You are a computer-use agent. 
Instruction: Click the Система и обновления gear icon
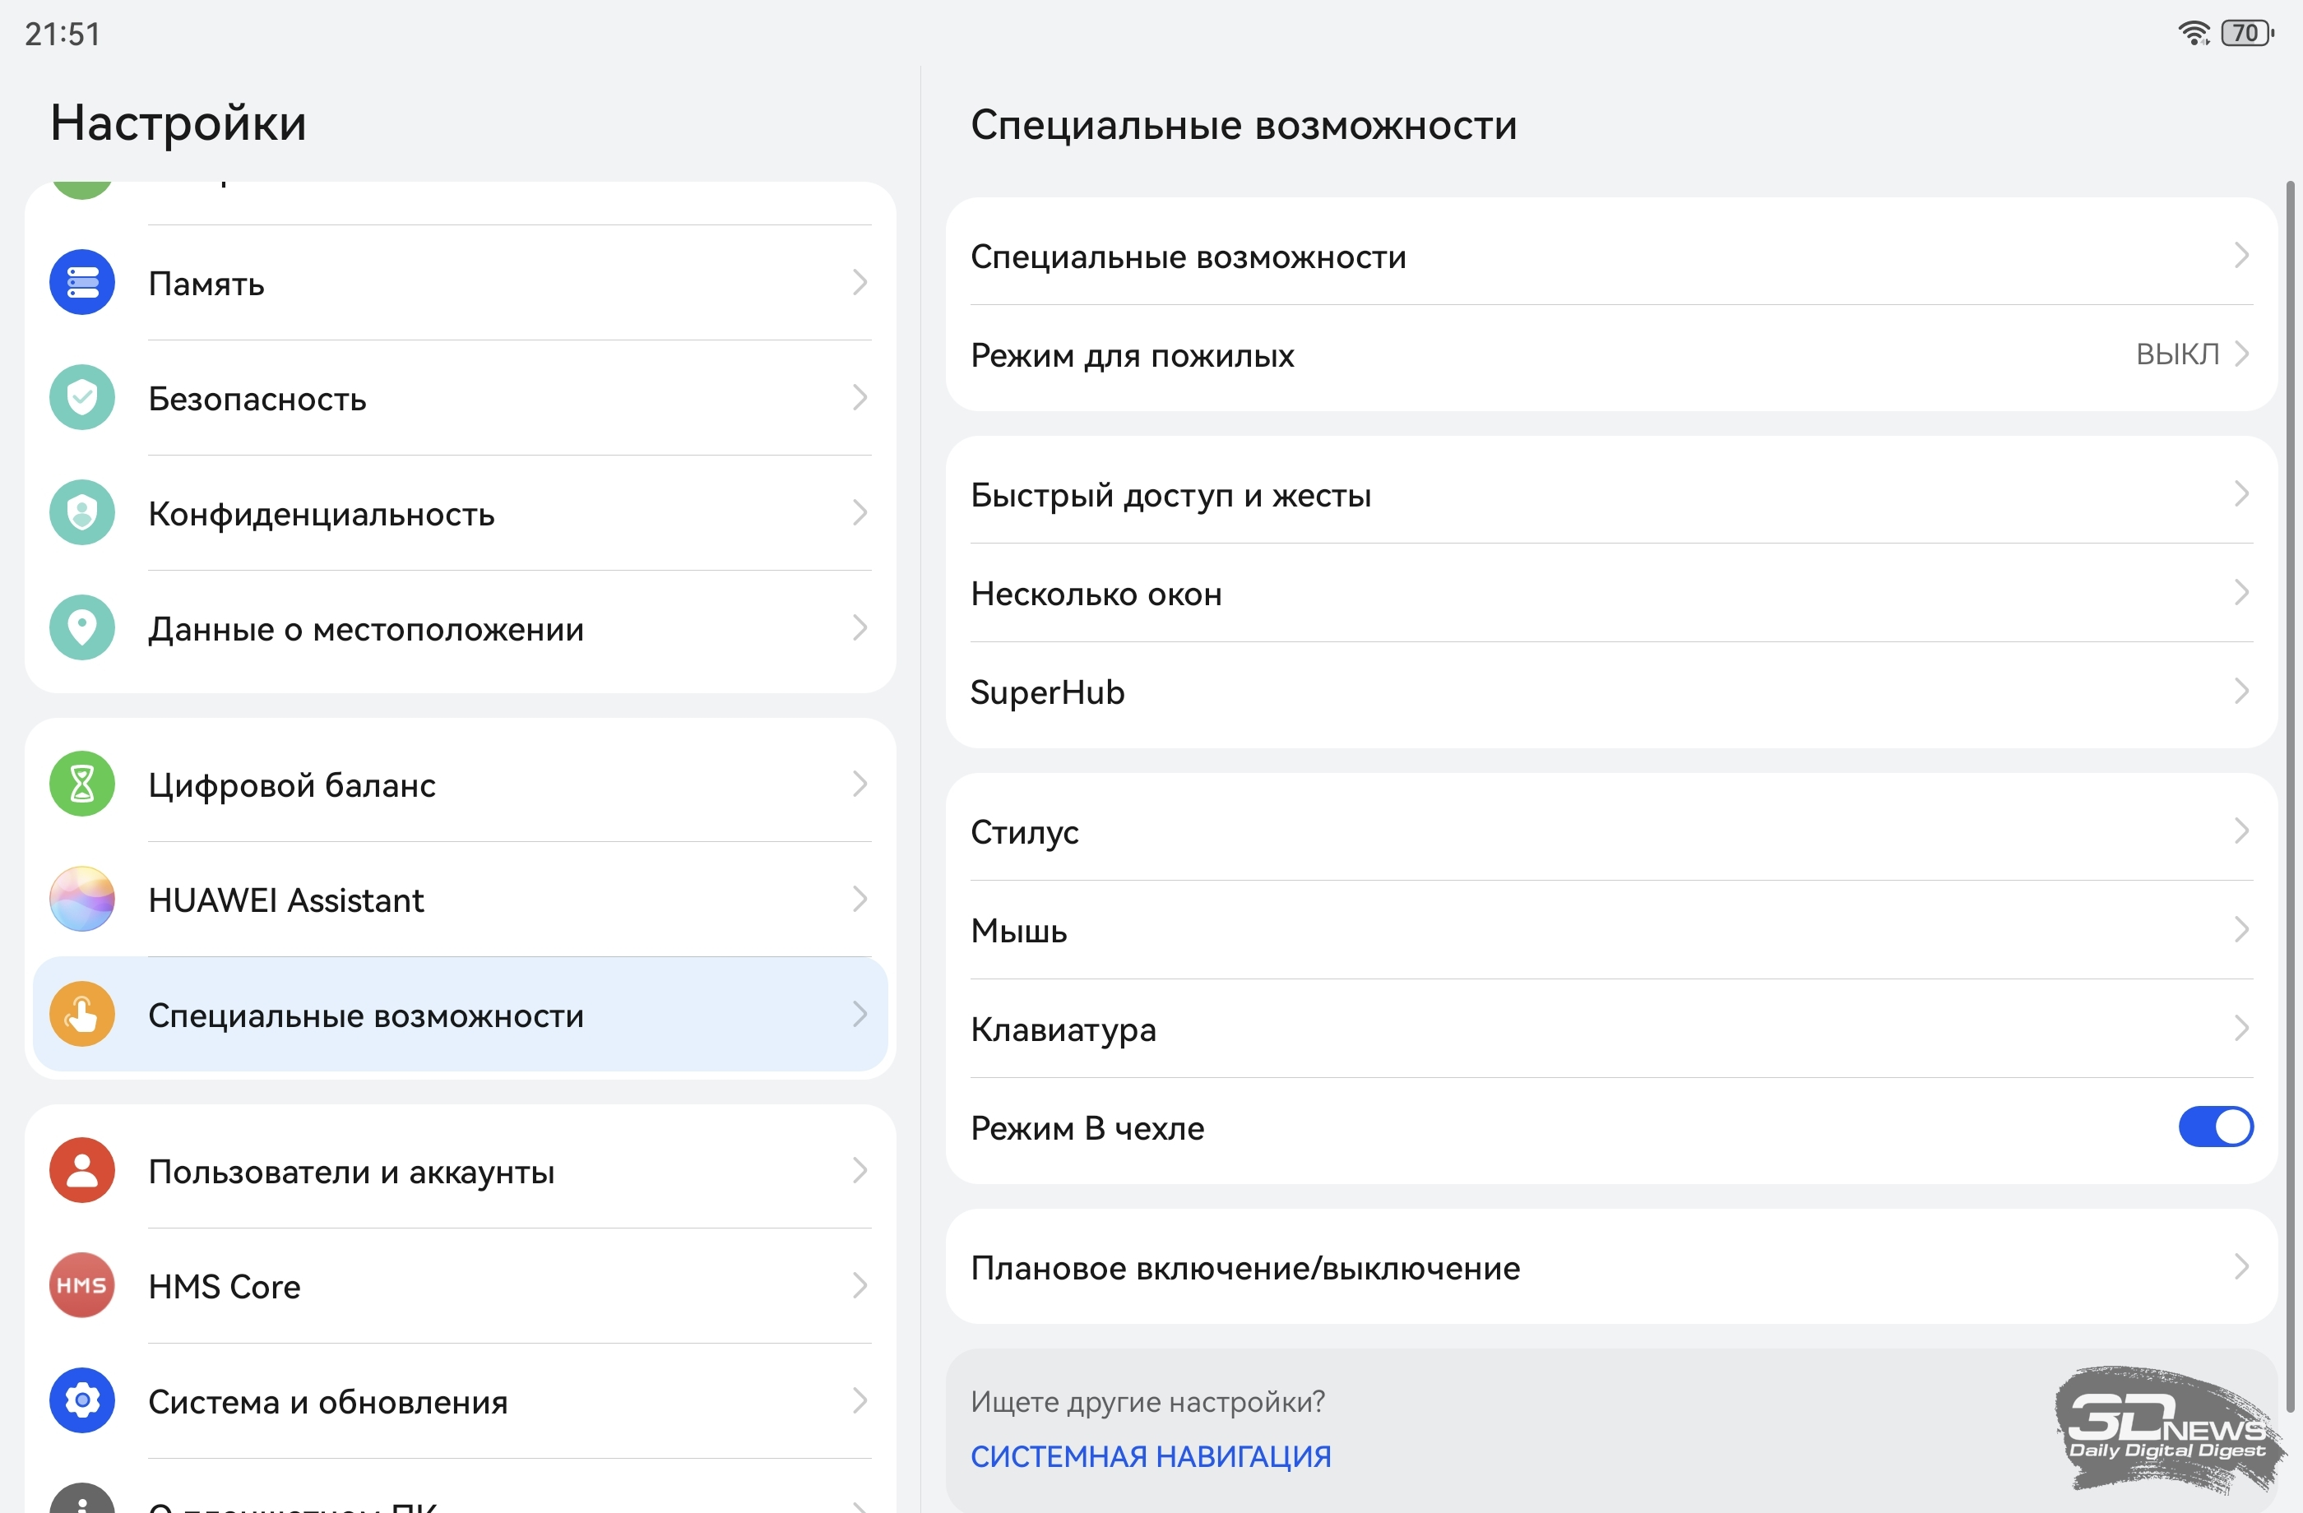[x=82, y=1401]
